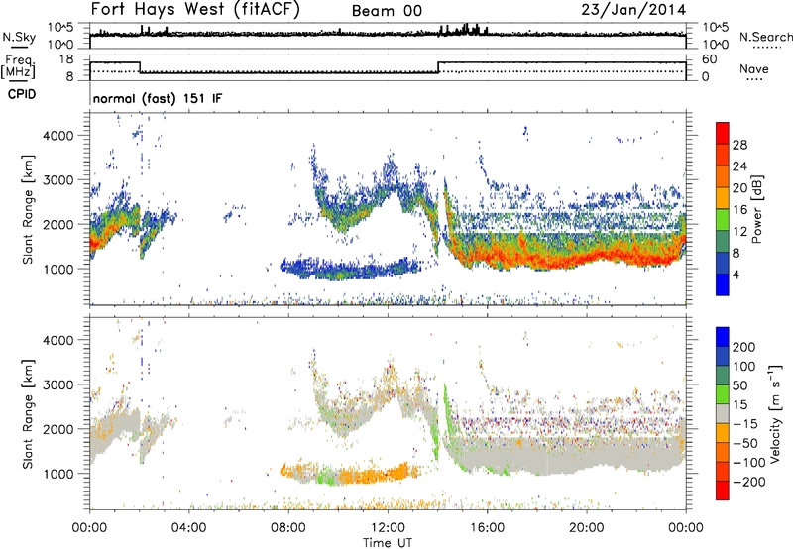The image size is (793, 549).
Task: Click the 'Beam 00' label
Action: (x=387, y=11)
